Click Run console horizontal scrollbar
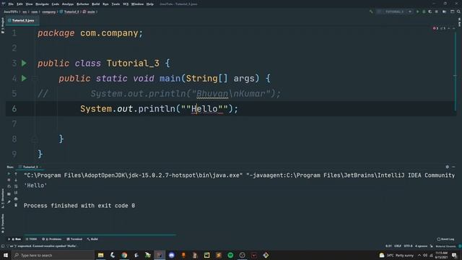The height and width of the screenshot is (260, 462). point(100,235)
